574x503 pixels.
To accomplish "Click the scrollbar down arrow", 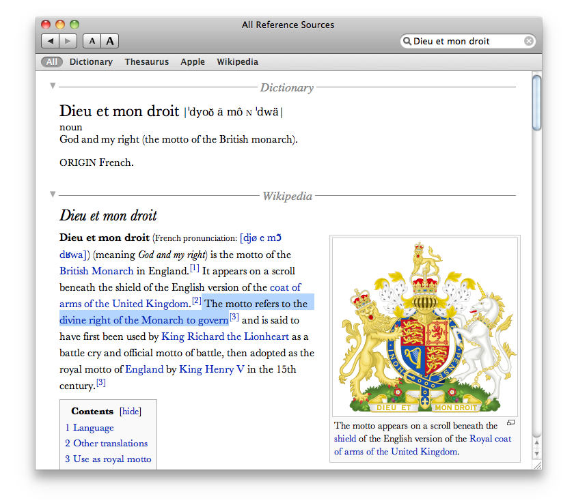I will [536, 454].
